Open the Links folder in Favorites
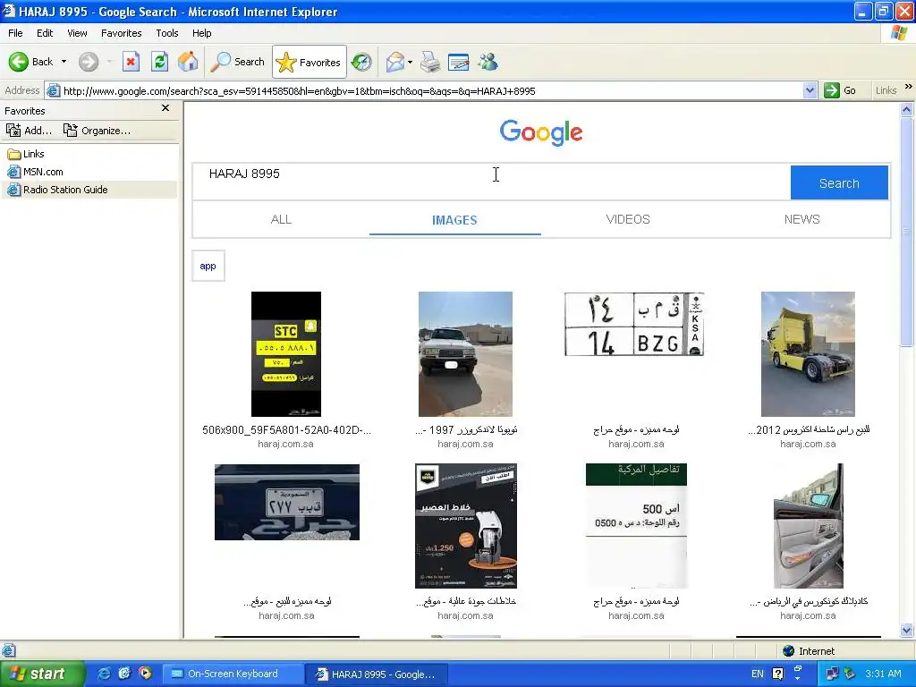 (x=26, y=154)
